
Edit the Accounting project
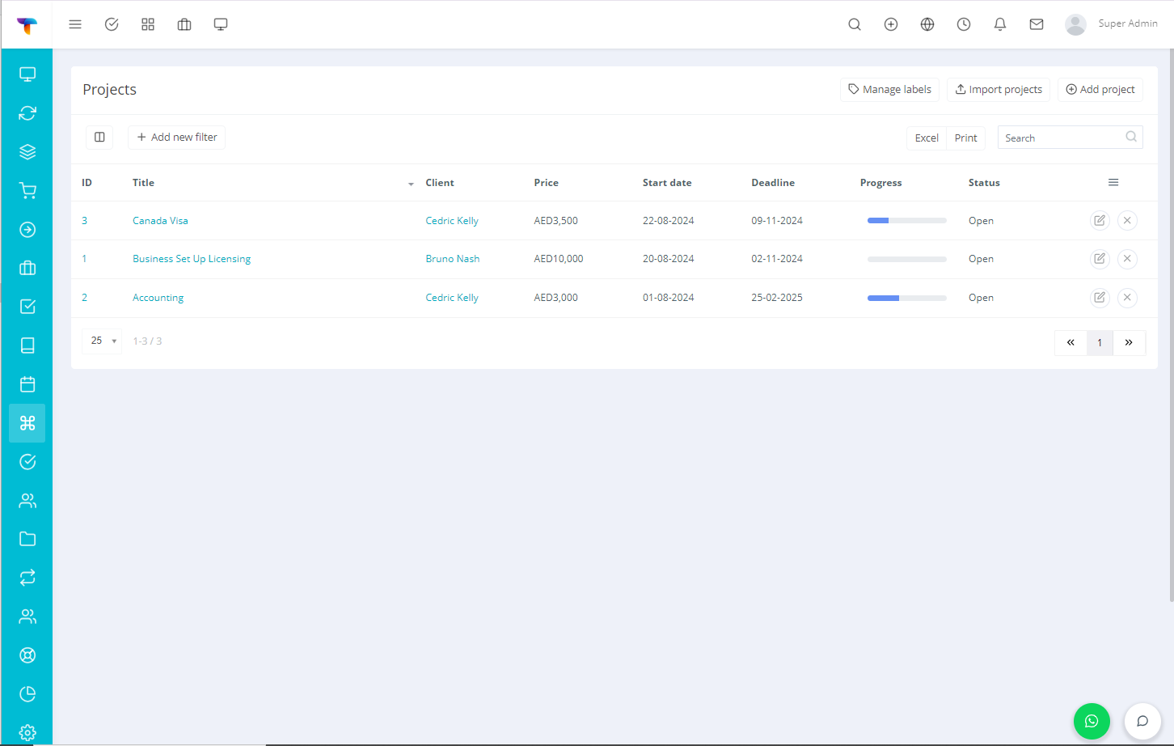[1100, 298]
